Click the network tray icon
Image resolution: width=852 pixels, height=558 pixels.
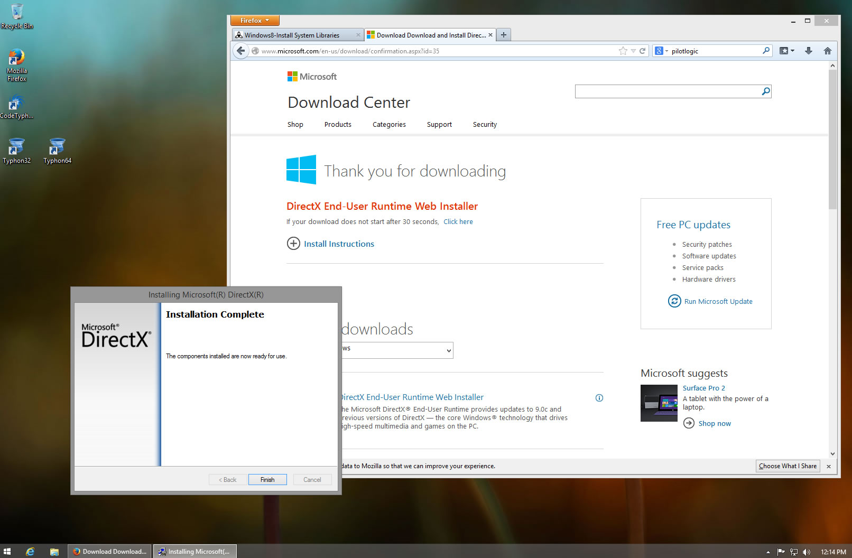[x=794, y=552]
